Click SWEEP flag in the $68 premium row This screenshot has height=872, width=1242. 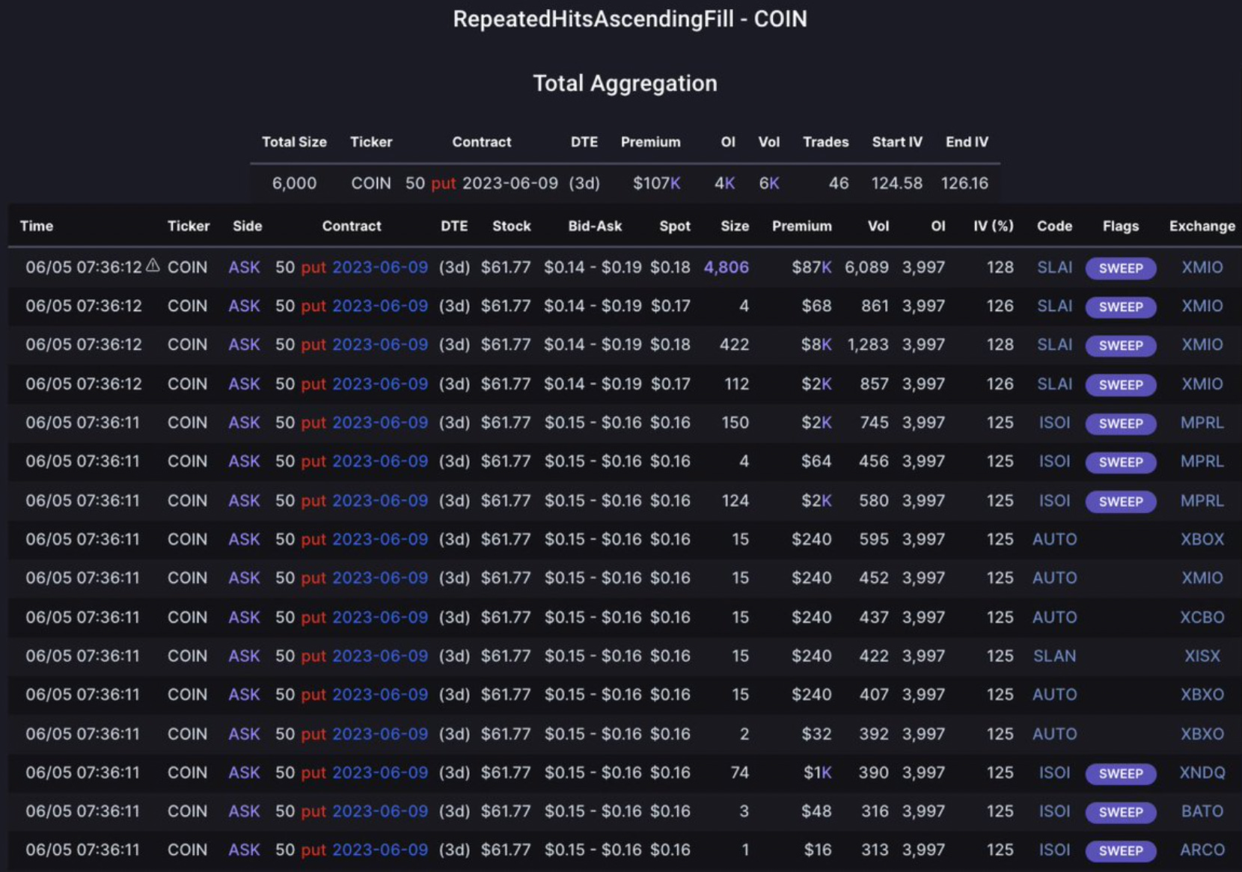(1120, 307)
